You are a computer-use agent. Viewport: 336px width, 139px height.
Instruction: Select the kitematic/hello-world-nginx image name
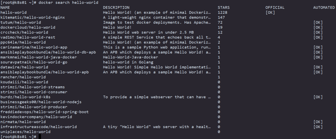[x=33, y=18]
